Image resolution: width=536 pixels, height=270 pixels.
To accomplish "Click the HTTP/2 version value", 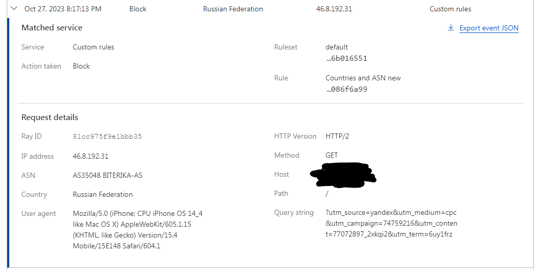I will coord(337,136).
